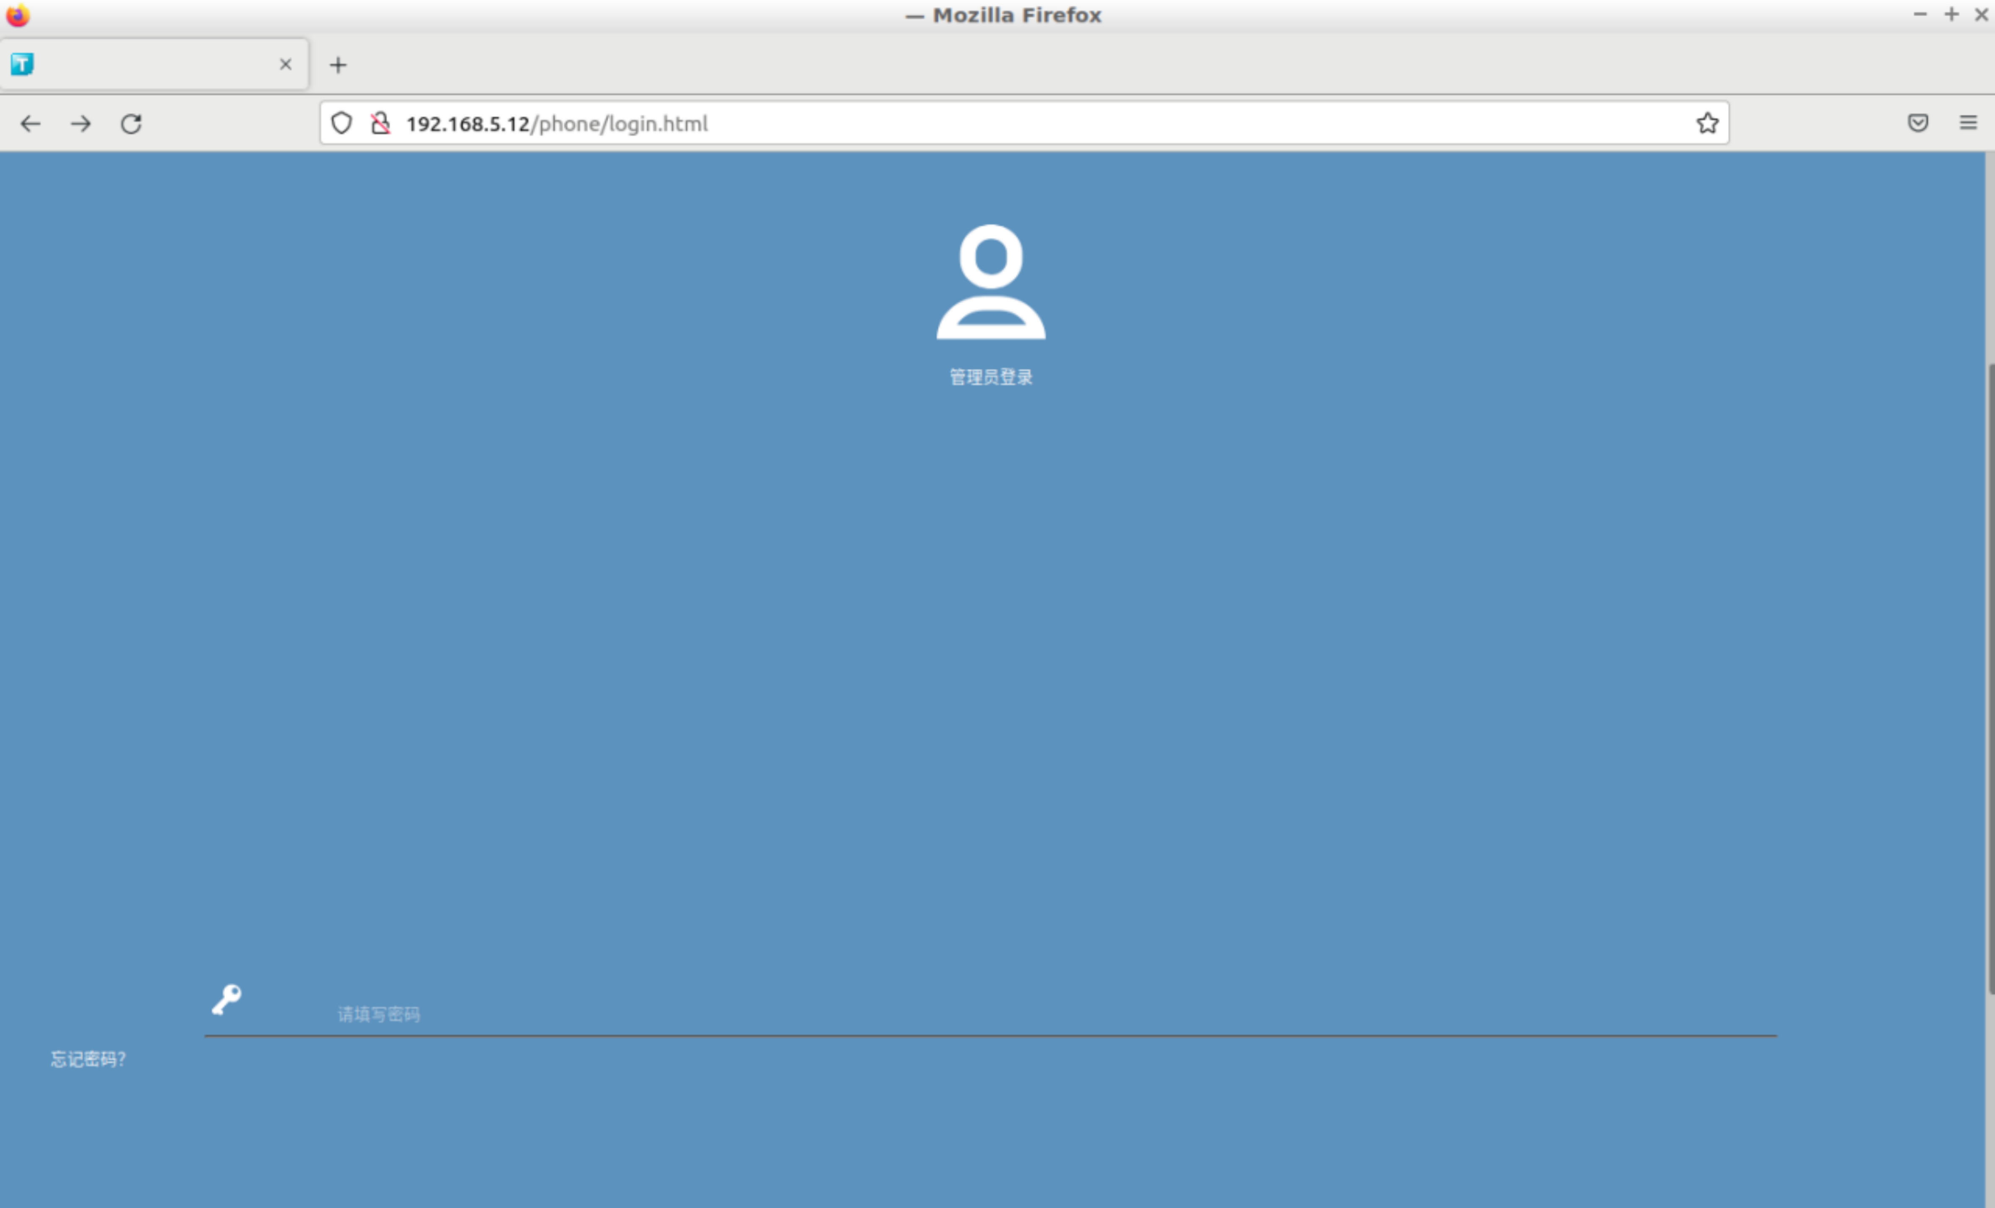The width and height of the screenshot is (1995, 1208).
Task: Maximize the Firefox window
Action: coord(1951,15)
